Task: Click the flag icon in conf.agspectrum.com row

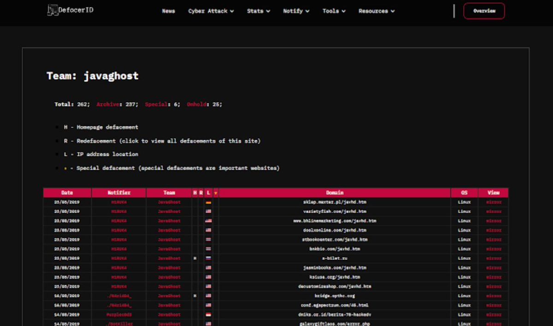Action: click(x=208, y=305)
